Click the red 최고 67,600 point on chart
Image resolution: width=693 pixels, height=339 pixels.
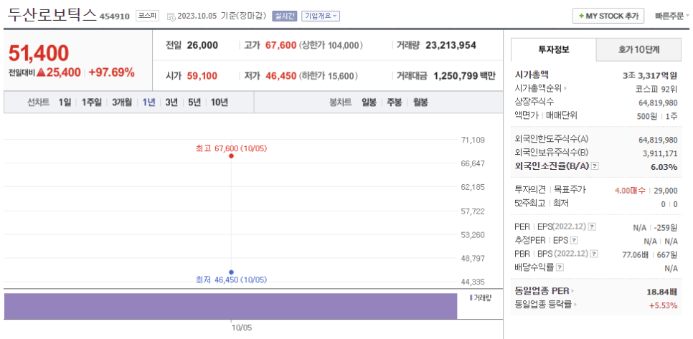[231, 156]
